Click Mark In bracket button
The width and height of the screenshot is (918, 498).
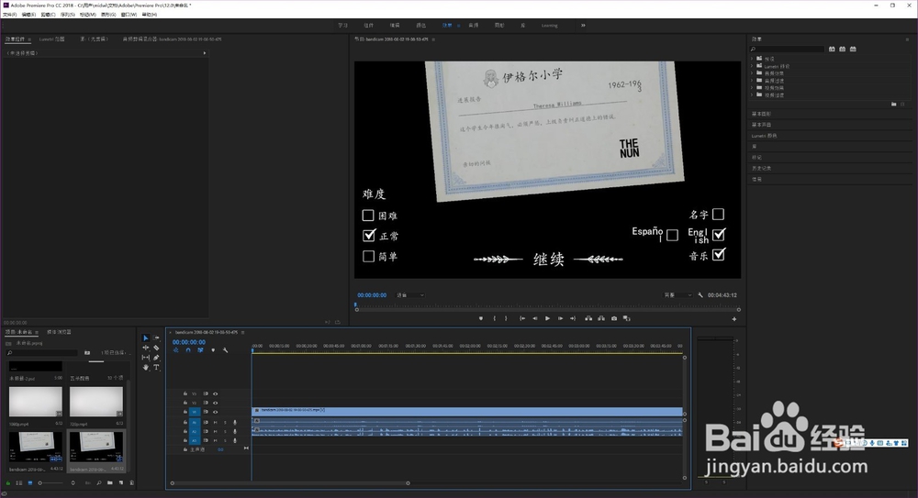pos(495,318)
